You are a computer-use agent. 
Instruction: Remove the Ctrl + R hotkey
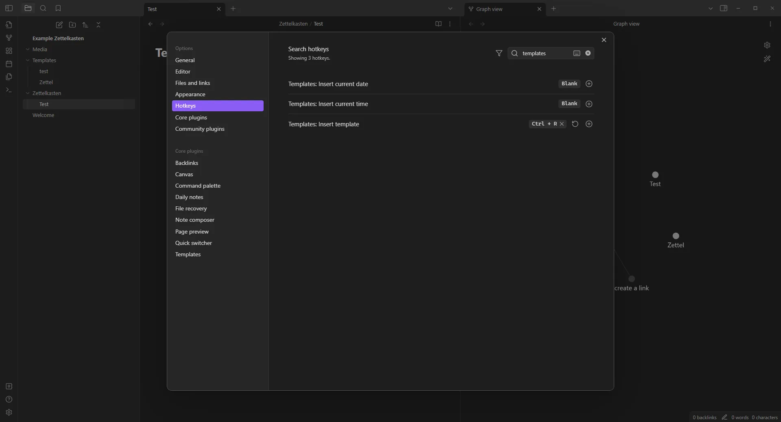pyautogui.click(x=562, y=124)
